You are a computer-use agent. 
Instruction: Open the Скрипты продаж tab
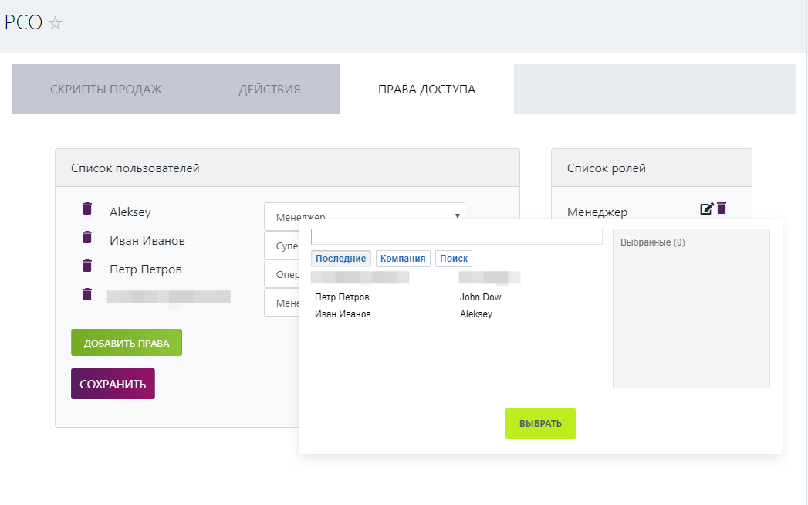(106, 90)
